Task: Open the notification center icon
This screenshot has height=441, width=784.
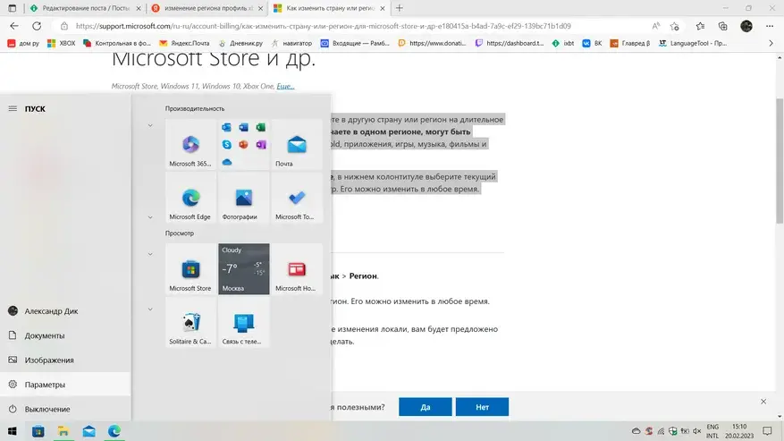Action: pos(768,431)
